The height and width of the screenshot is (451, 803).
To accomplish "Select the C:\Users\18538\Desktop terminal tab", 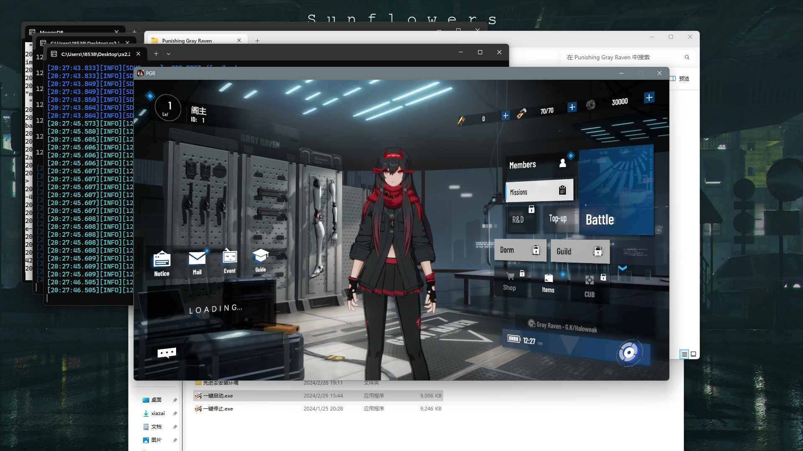I will [x=95, y=54].
